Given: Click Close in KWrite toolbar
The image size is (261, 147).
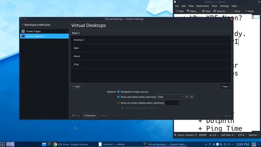Looking at the screenshot, I should click(x=236, y=11).
